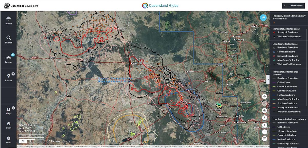Click Login or Sign Up button
This screenshot has height=148, width=308.
tap(293, 5)
